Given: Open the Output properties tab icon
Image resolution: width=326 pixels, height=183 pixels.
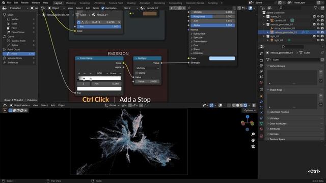Looking at the screenshot, I should point(261,66).
